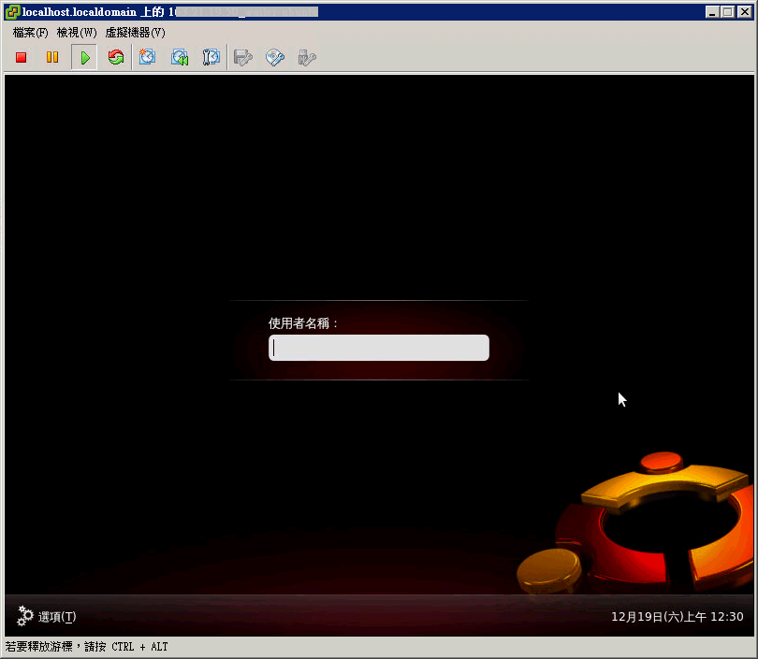Open the snapshot manager
Image resolution: width=758 pixels, height=659 pixels.
click(x=211, y=57)
